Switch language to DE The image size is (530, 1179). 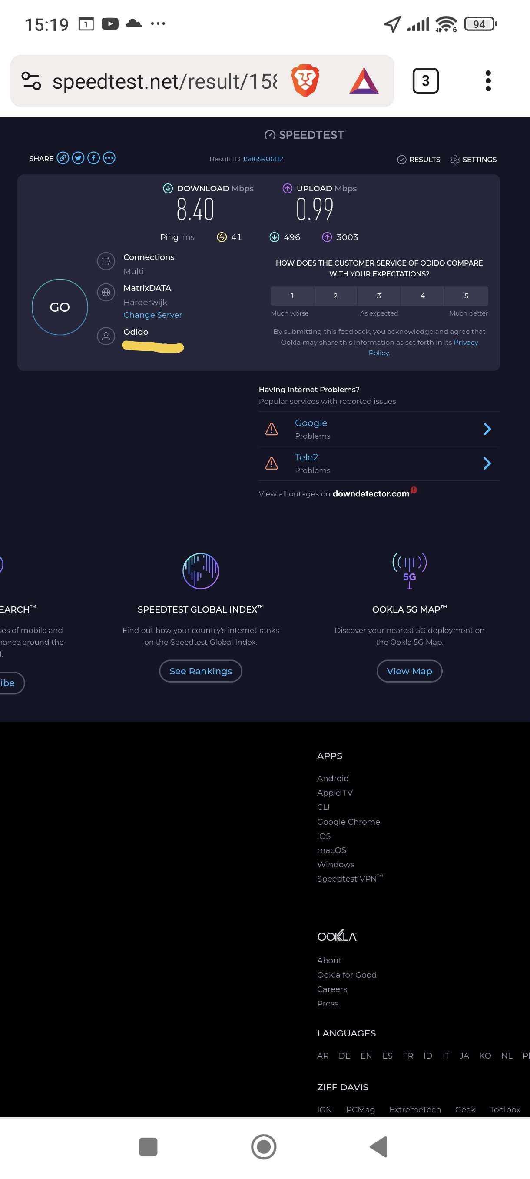[344, 1056]
